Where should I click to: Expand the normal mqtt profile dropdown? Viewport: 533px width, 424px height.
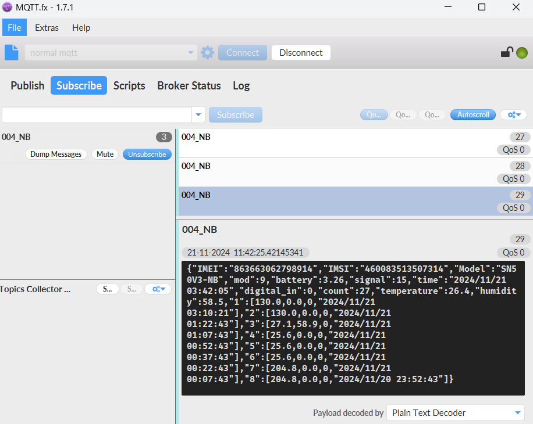tap(190, 53)
